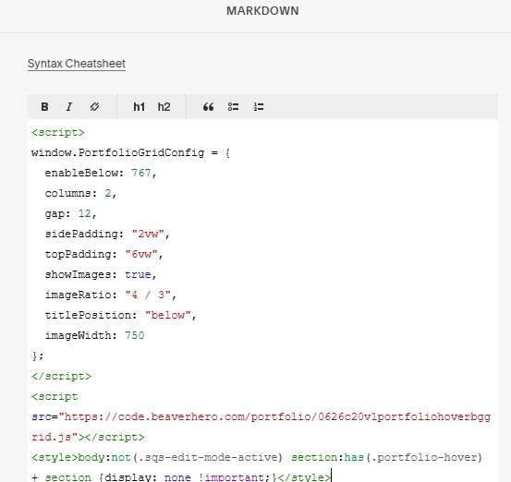Click the imageRatio "4 / 3" value
Viewport: 511px width, 482px height.
click(148, 295)
